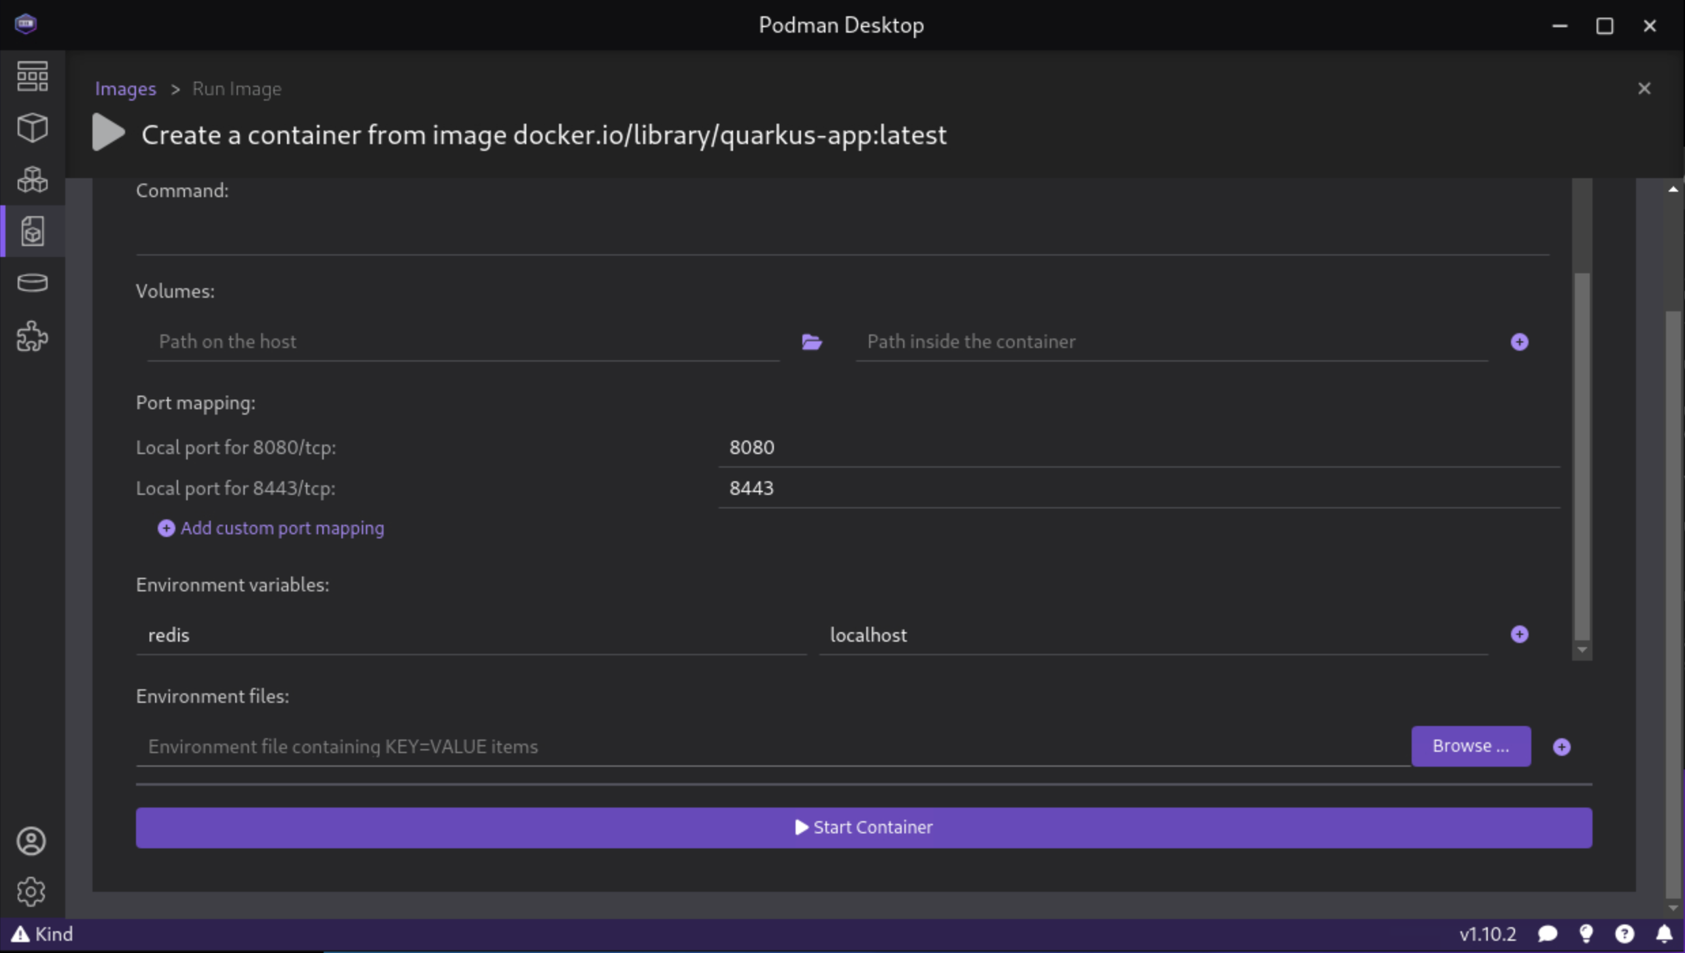Minimize the Podman Desktop window
Screen dimensions: 1685x953
pyautogui.click(x=1559, y=25)
